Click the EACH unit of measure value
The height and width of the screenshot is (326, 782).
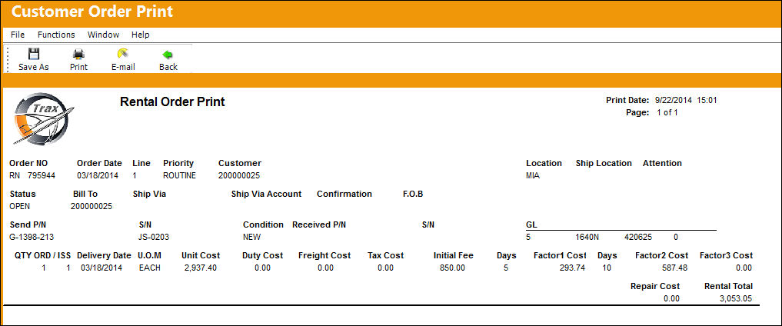[148, 268]
